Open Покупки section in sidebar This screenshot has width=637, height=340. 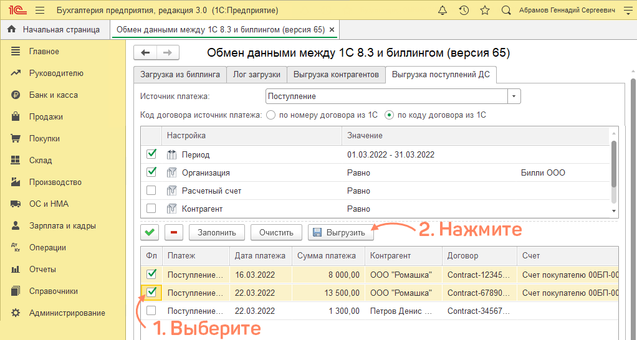point(44,138)
